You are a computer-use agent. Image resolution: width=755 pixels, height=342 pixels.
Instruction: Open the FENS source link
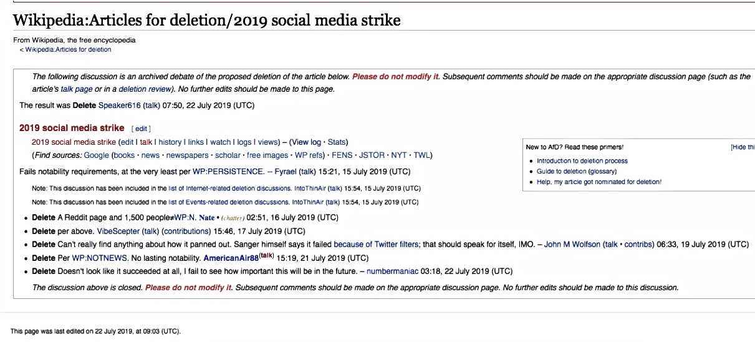click(342, 155)
